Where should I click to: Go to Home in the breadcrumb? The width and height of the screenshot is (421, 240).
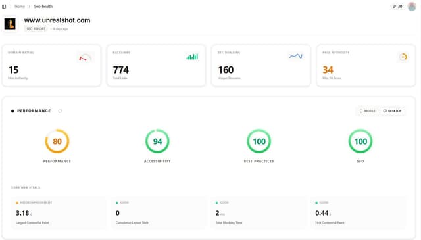[19, 6]
